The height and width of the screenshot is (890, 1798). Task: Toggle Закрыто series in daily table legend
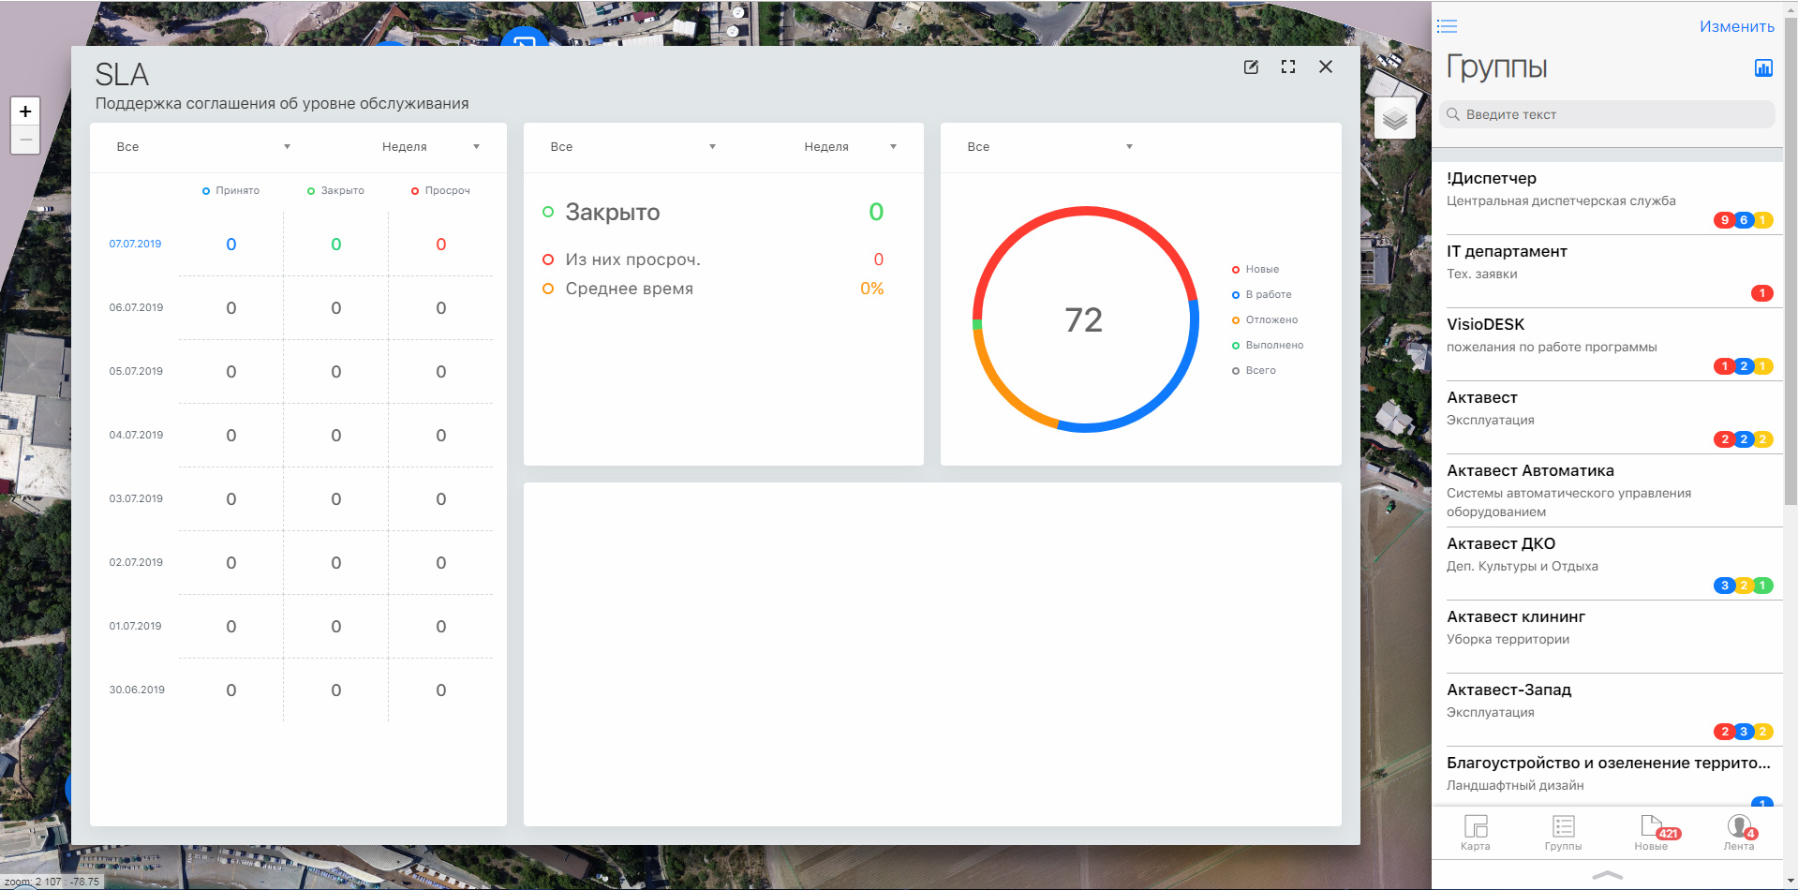(335, 191)
